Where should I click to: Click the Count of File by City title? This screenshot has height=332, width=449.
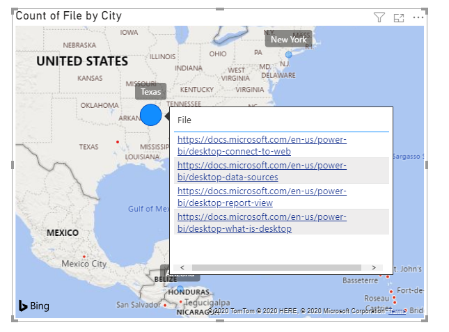(x=69, y=16)
